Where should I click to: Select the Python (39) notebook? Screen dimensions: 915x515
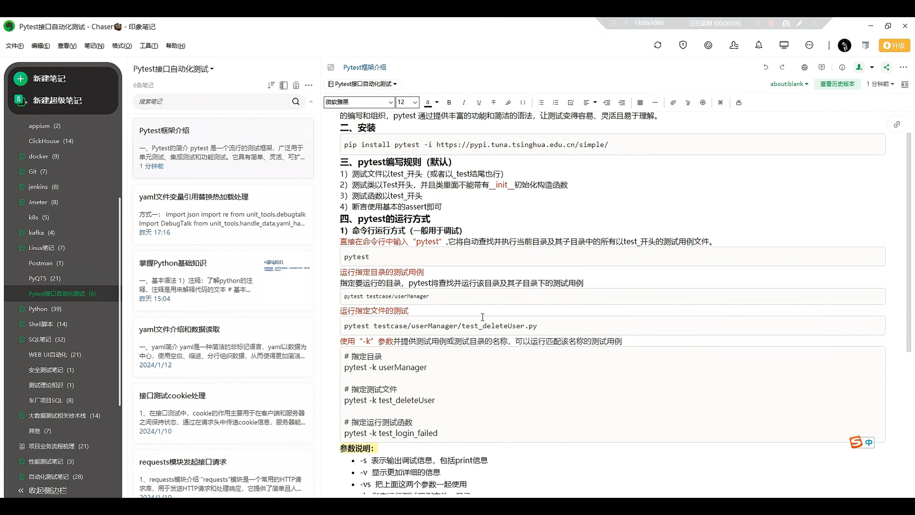pos(45,309)
